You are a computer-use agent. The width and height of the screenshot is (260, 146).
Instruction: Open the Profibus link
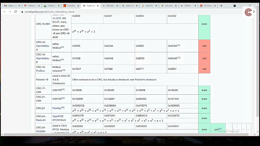click(40, 71)
